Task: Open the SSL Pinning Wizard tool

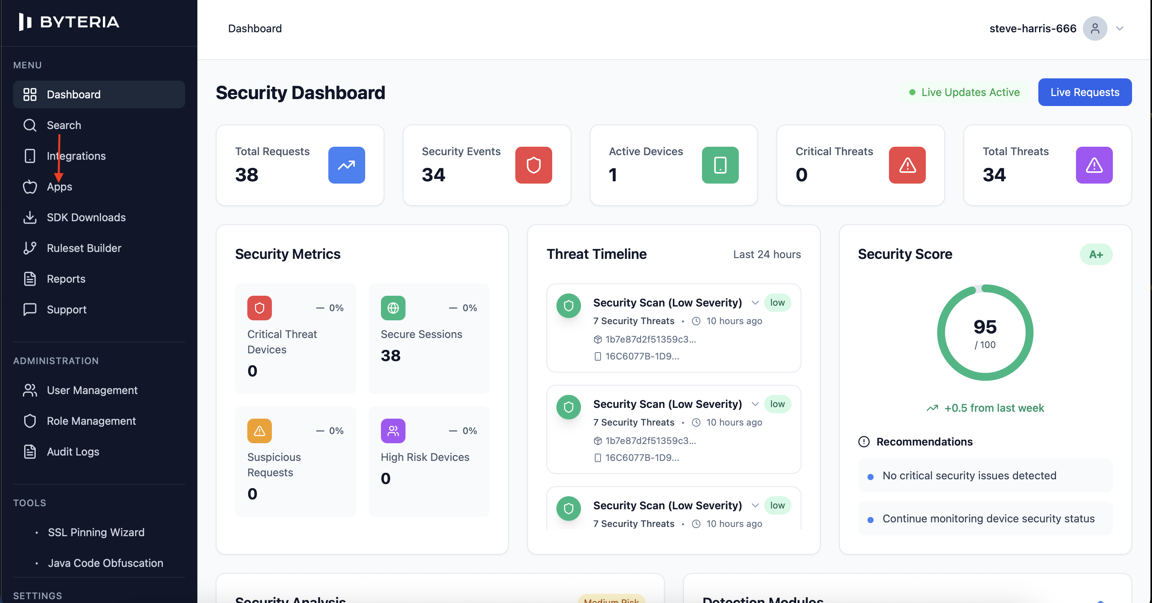Action: 96,532
